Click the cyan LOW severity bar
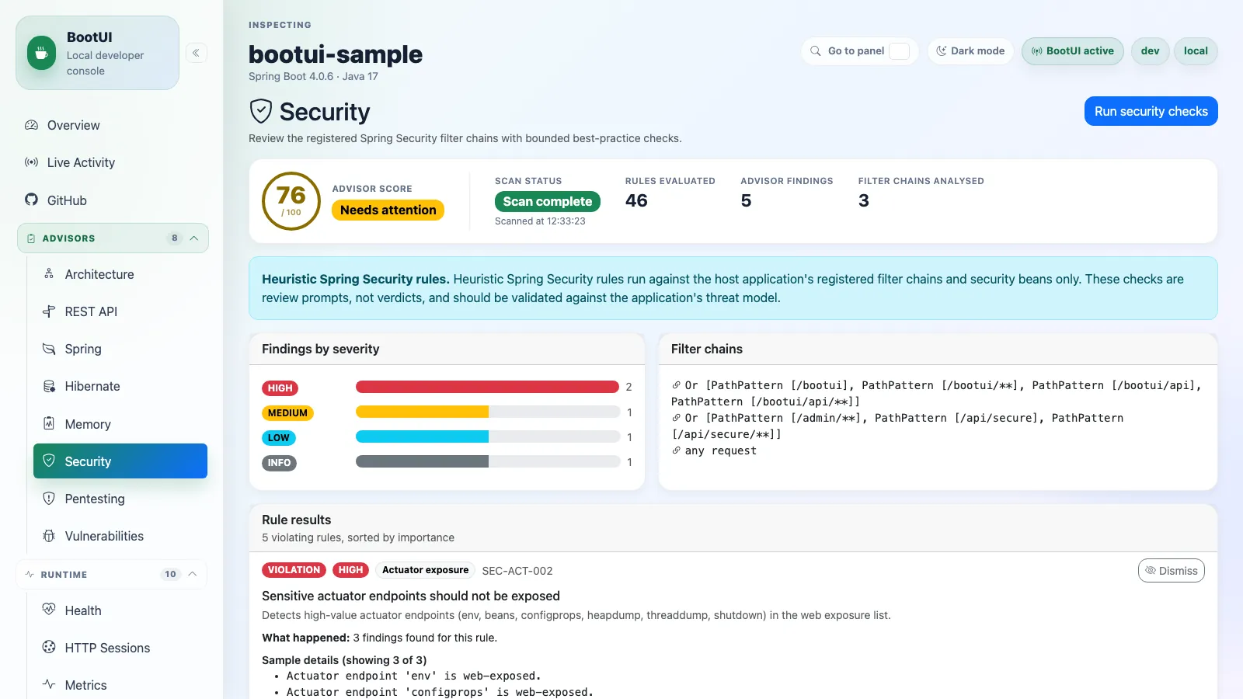The image size is (1243, 699). tap(422, 436)
